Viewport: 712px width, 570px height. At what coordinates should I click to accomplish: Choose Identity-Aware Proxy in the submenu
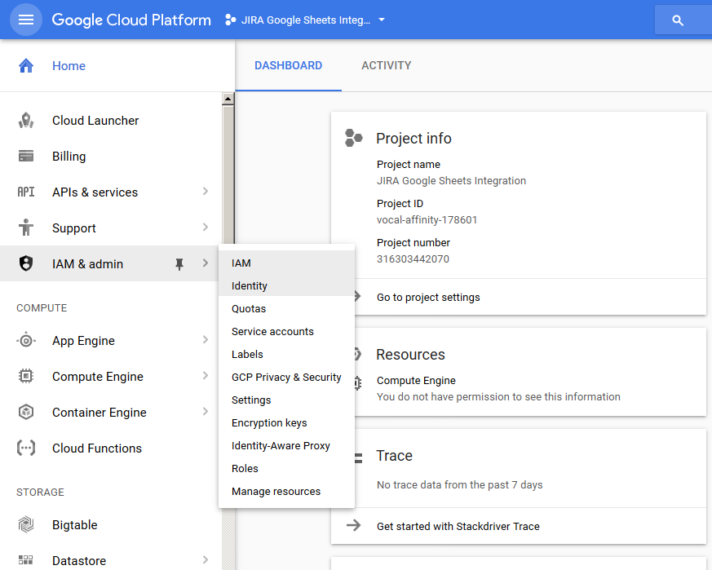coord(281,446)
